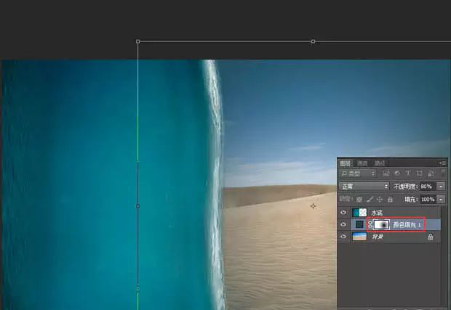Click the smart object filter icon
451x310 pixels.
[x=431, y=174]
